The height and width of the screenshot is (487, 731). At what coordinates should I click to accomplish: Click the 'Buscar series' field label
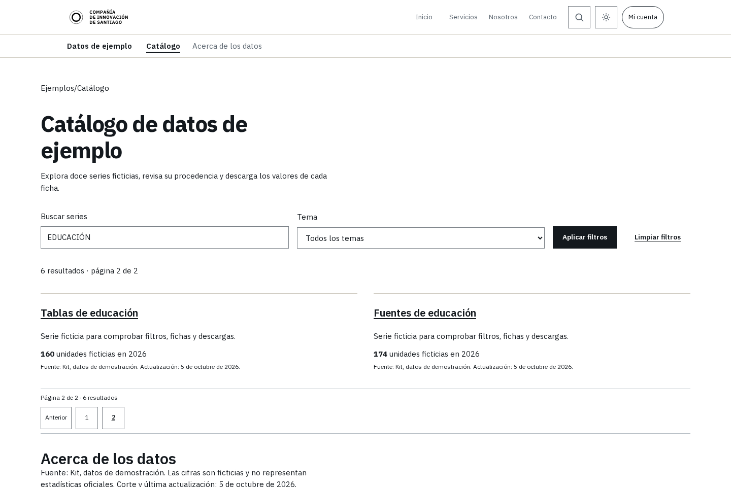(x=64, y=217)
